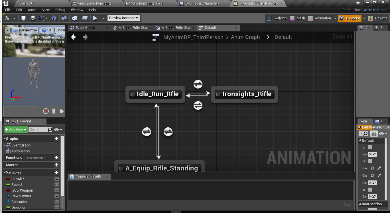Click the house-shaped toolbar icon
The height and width of the screenshot is (213, 390).
click(54, 18)
